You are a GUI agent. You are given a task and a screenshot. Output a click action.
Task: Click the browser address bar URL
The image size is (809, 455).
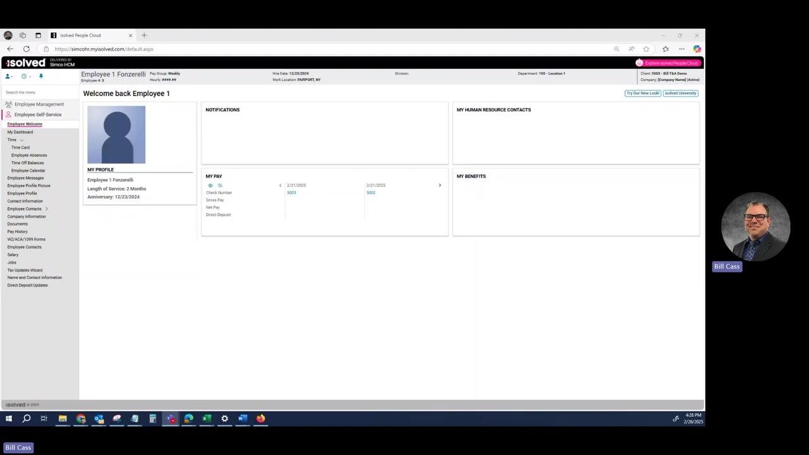pyautogui.click(x=104, y=49)
